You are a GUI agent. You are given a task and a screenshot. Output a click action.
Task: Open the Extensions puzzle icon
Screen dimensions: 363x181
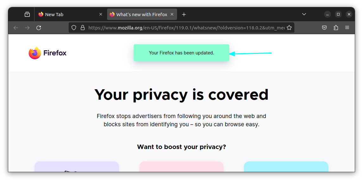336,28
